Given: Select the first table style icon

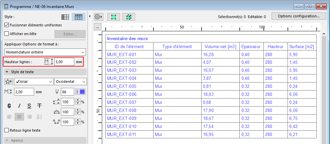Looking at the screenshot, I should [65, 17].
